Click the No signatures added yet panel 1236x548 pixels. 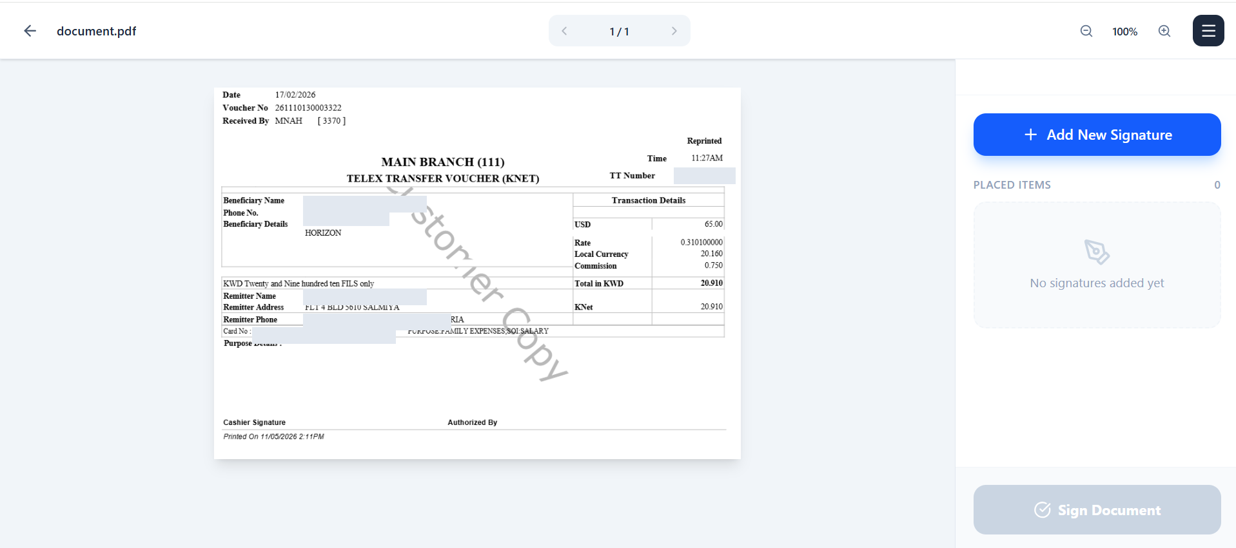pos(1097,265)
